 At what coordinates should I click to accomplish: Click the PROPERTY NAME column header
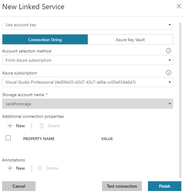(x=39, y=139)
